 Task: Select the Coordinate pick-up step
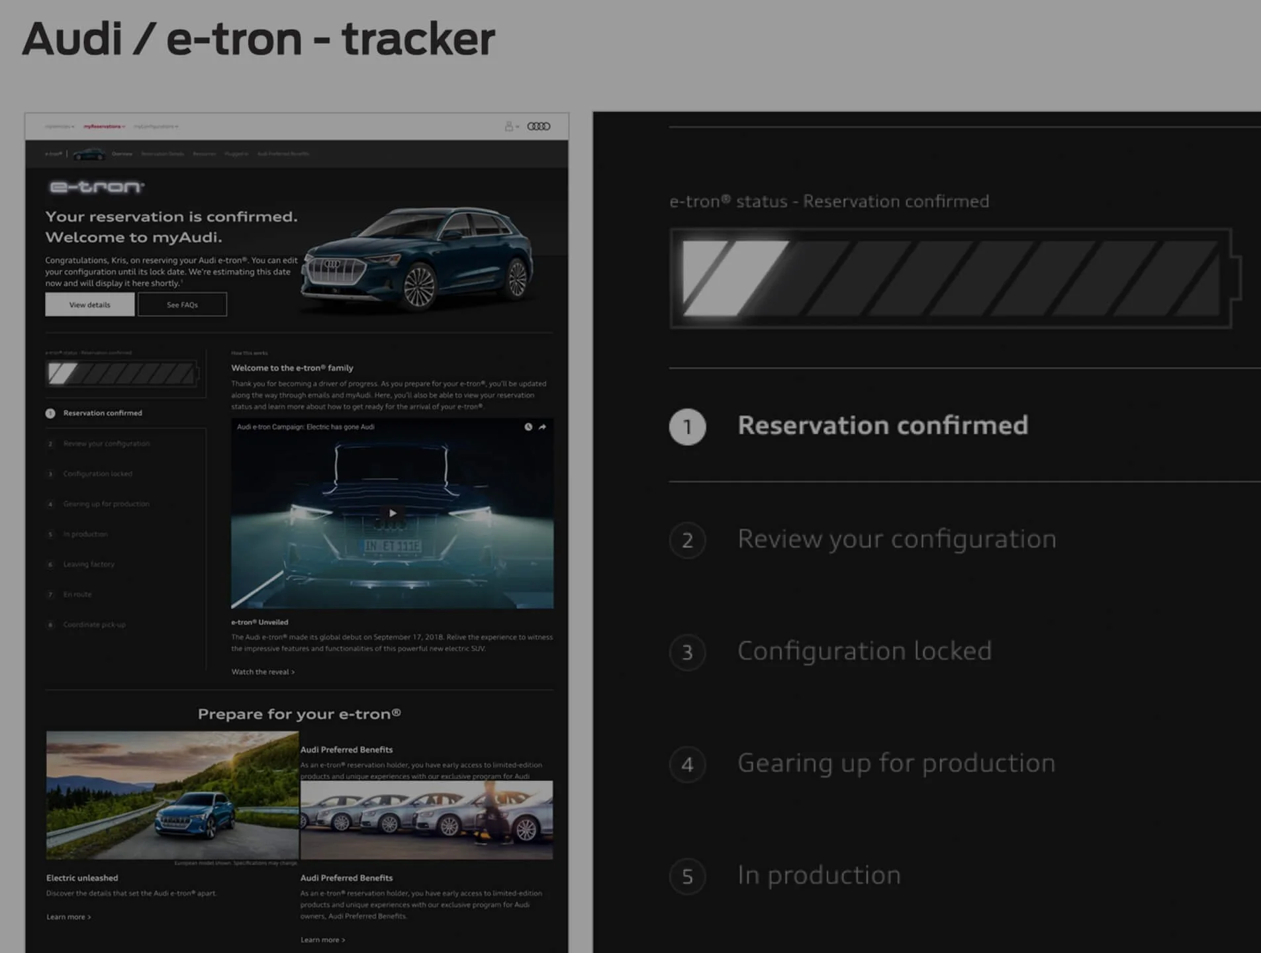click(95, 625)
